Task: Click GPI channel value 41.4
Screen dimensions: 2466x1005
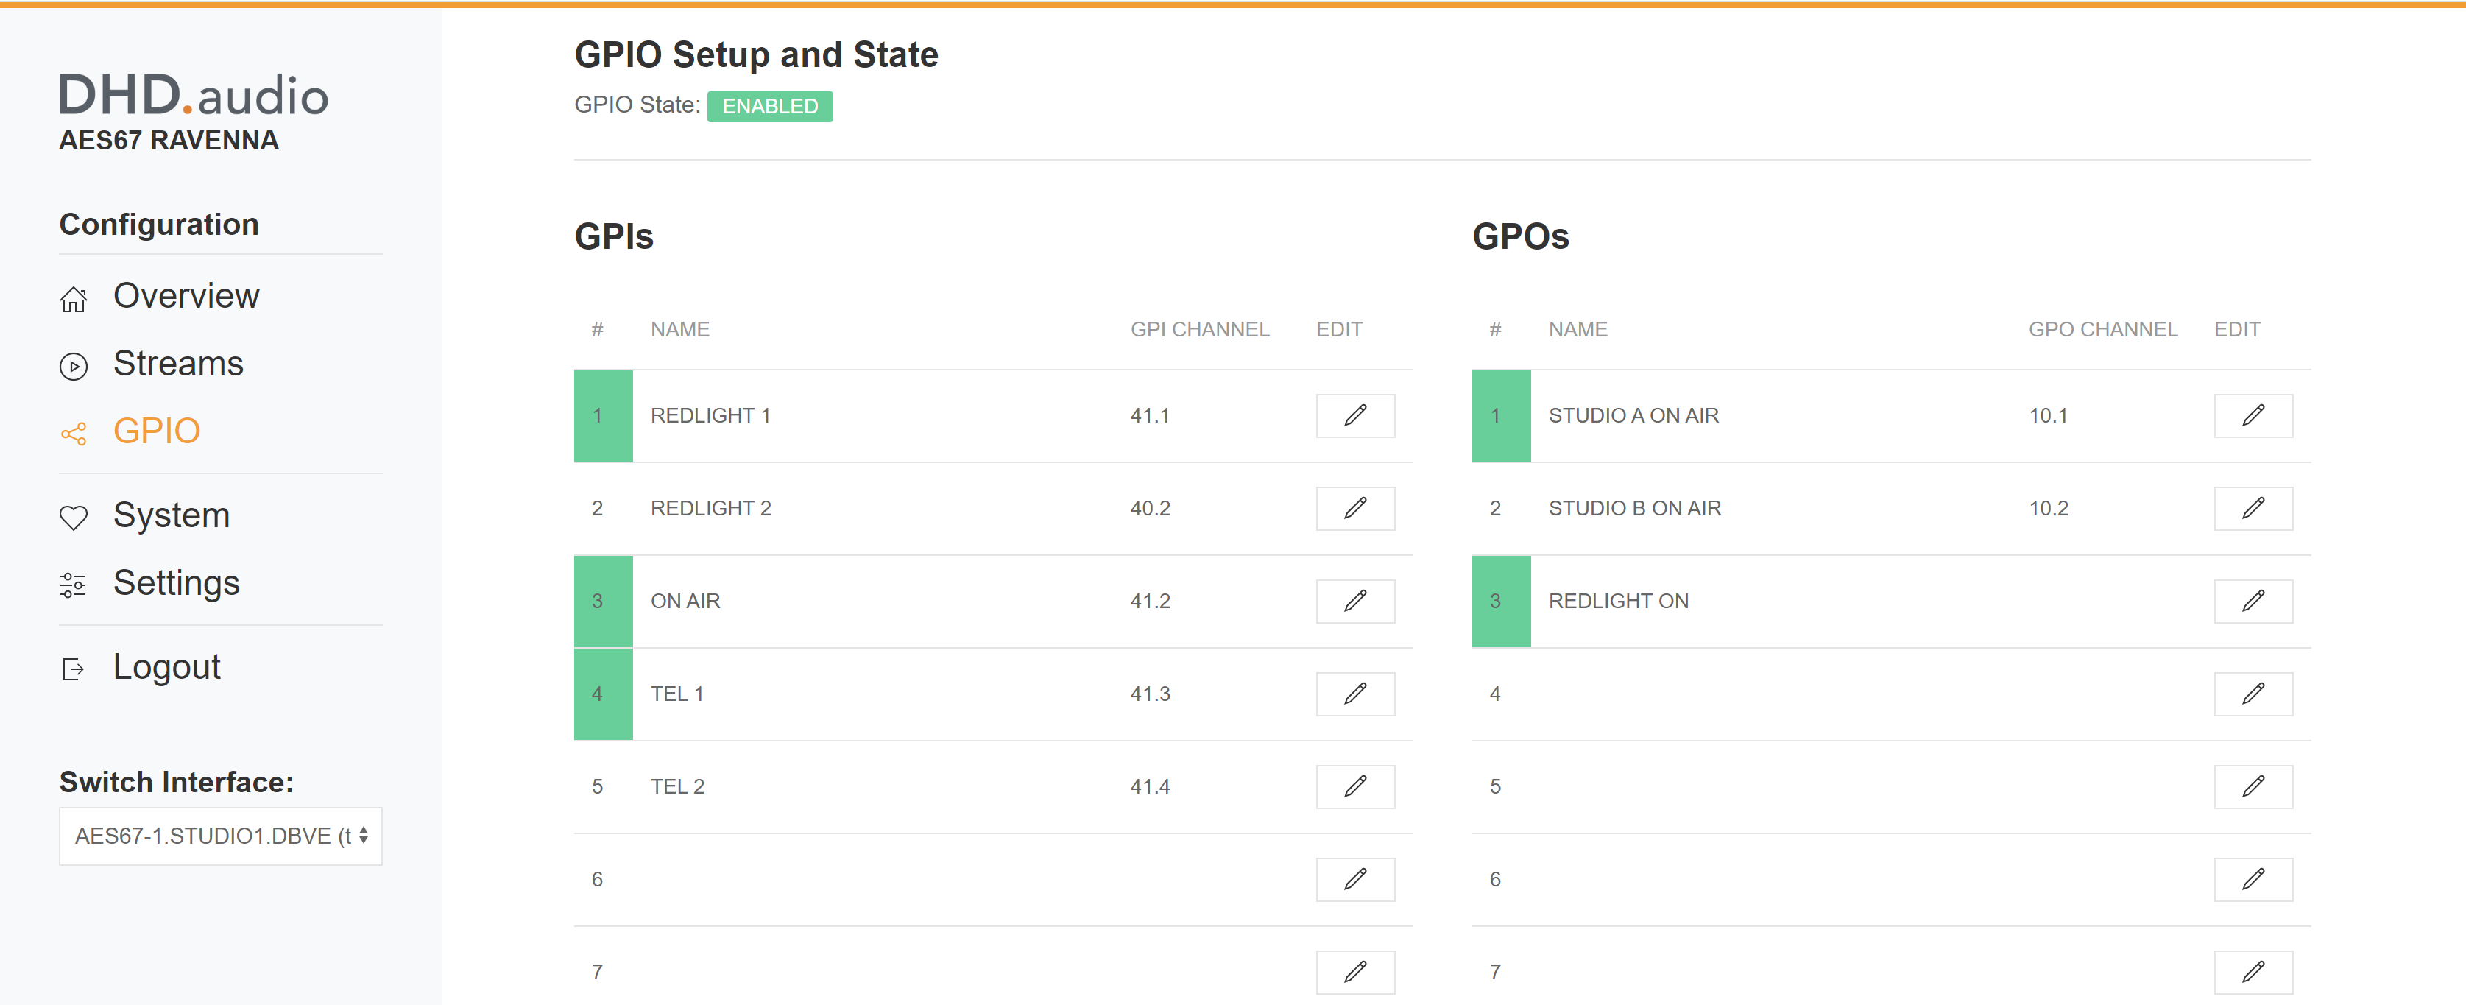Action: [x=1150, y=787]
